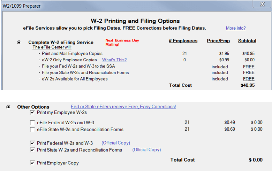Toggle Print Federal W-2s and W-3 checkbox

(x=32, y=143)
